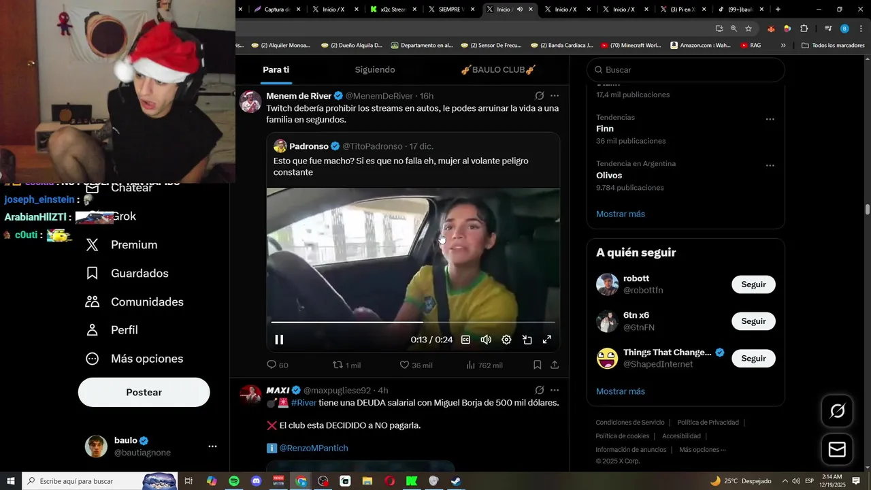View analytics for post with 762 mil views
Viewport: 871px width, 490px height.
click(x=484, y=365)
